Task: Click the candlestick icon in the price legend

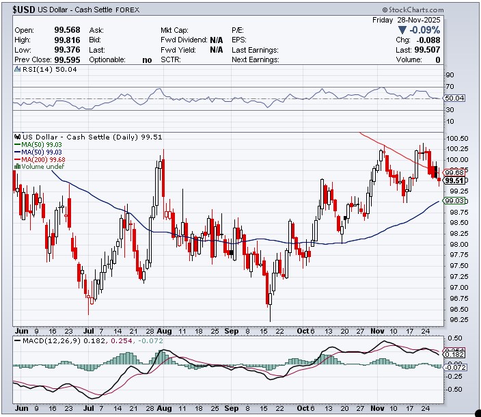Action: (x=16, y=137)
